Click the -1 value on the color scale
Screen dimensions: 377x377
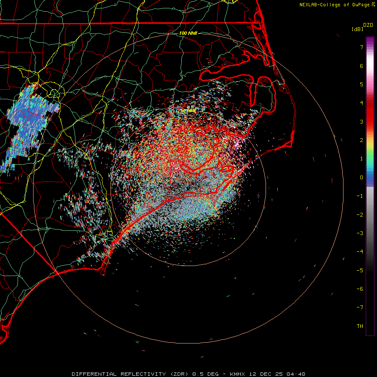tap(360, 196)
